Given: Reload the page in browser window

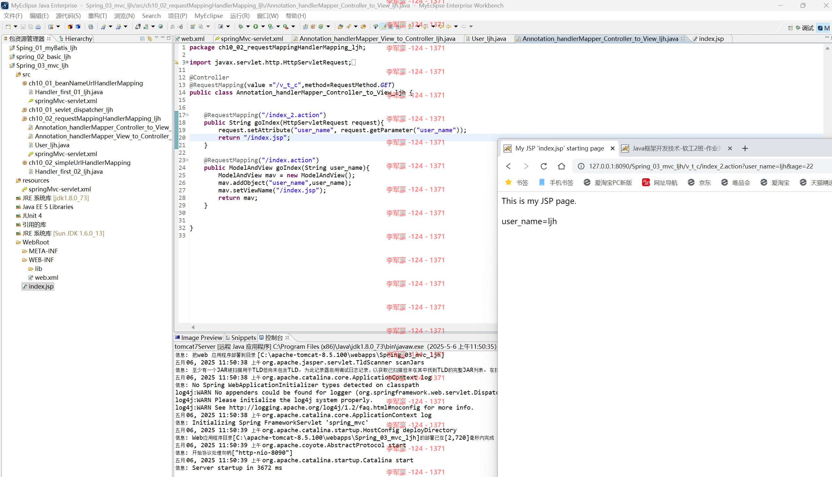Looking at the screenshot, I should point(544,166).
